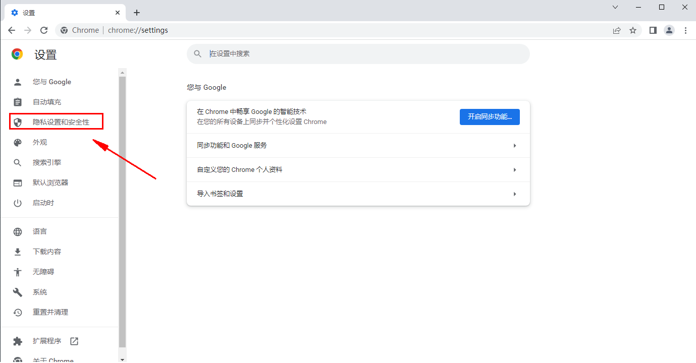The width and height of the screenshot is (696, 363).
Task: Bookmark this page with the star icon
Action: click(x=633, y=30)
